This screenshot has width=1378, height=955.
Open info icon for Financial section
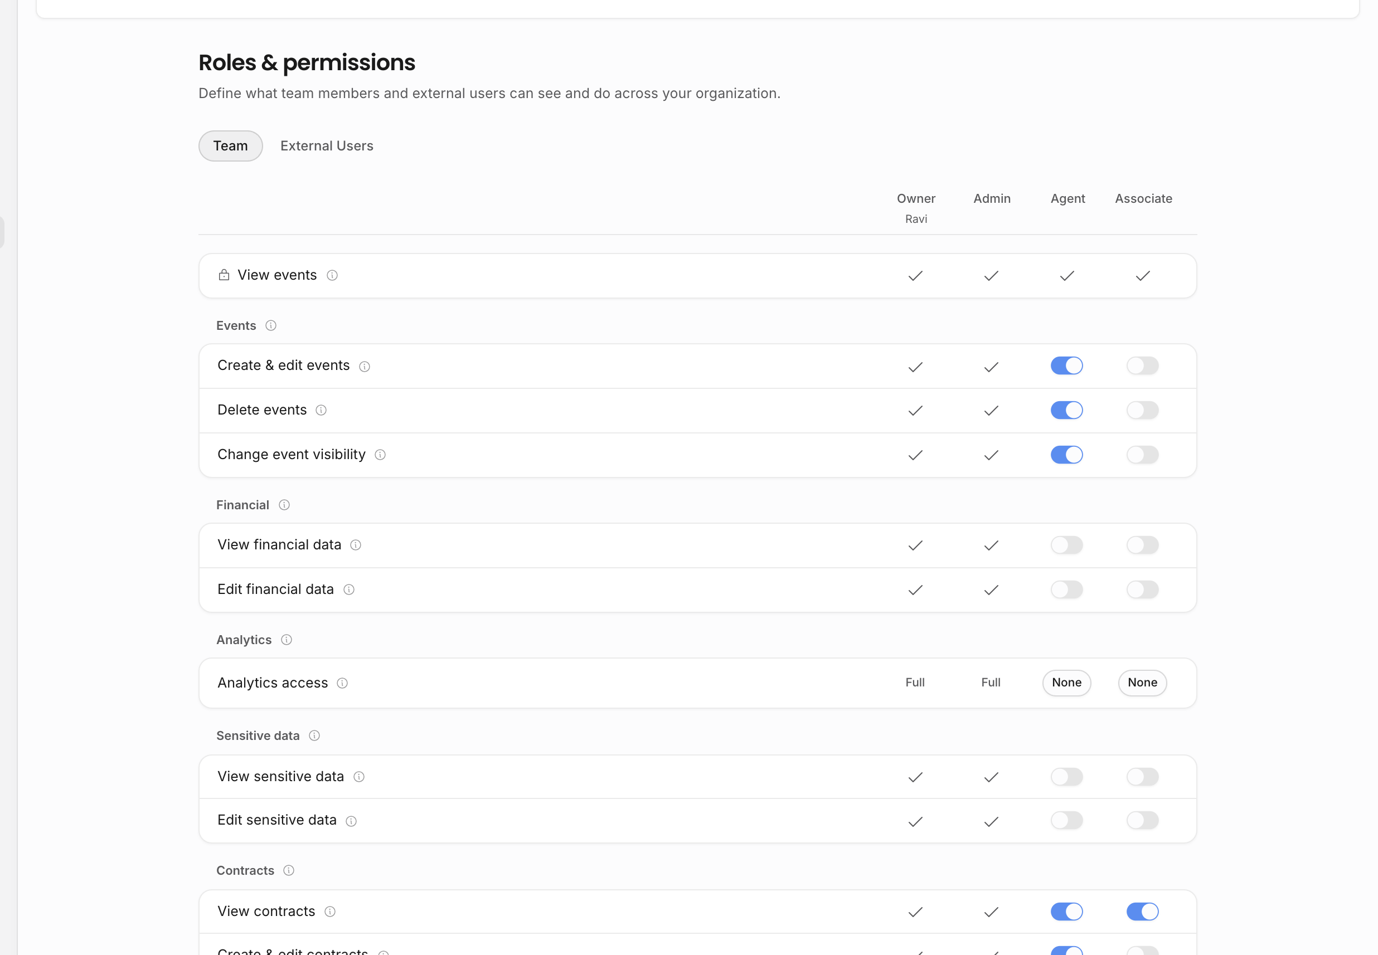point(284,505)
